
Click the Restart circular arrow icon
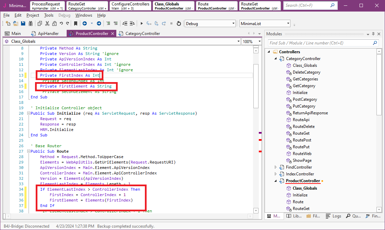(x=179, y=23)
